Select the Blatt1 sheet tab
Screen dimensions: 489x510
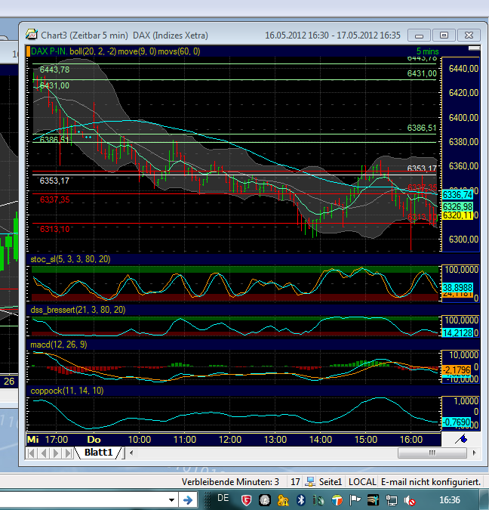(x=98, y=453)
